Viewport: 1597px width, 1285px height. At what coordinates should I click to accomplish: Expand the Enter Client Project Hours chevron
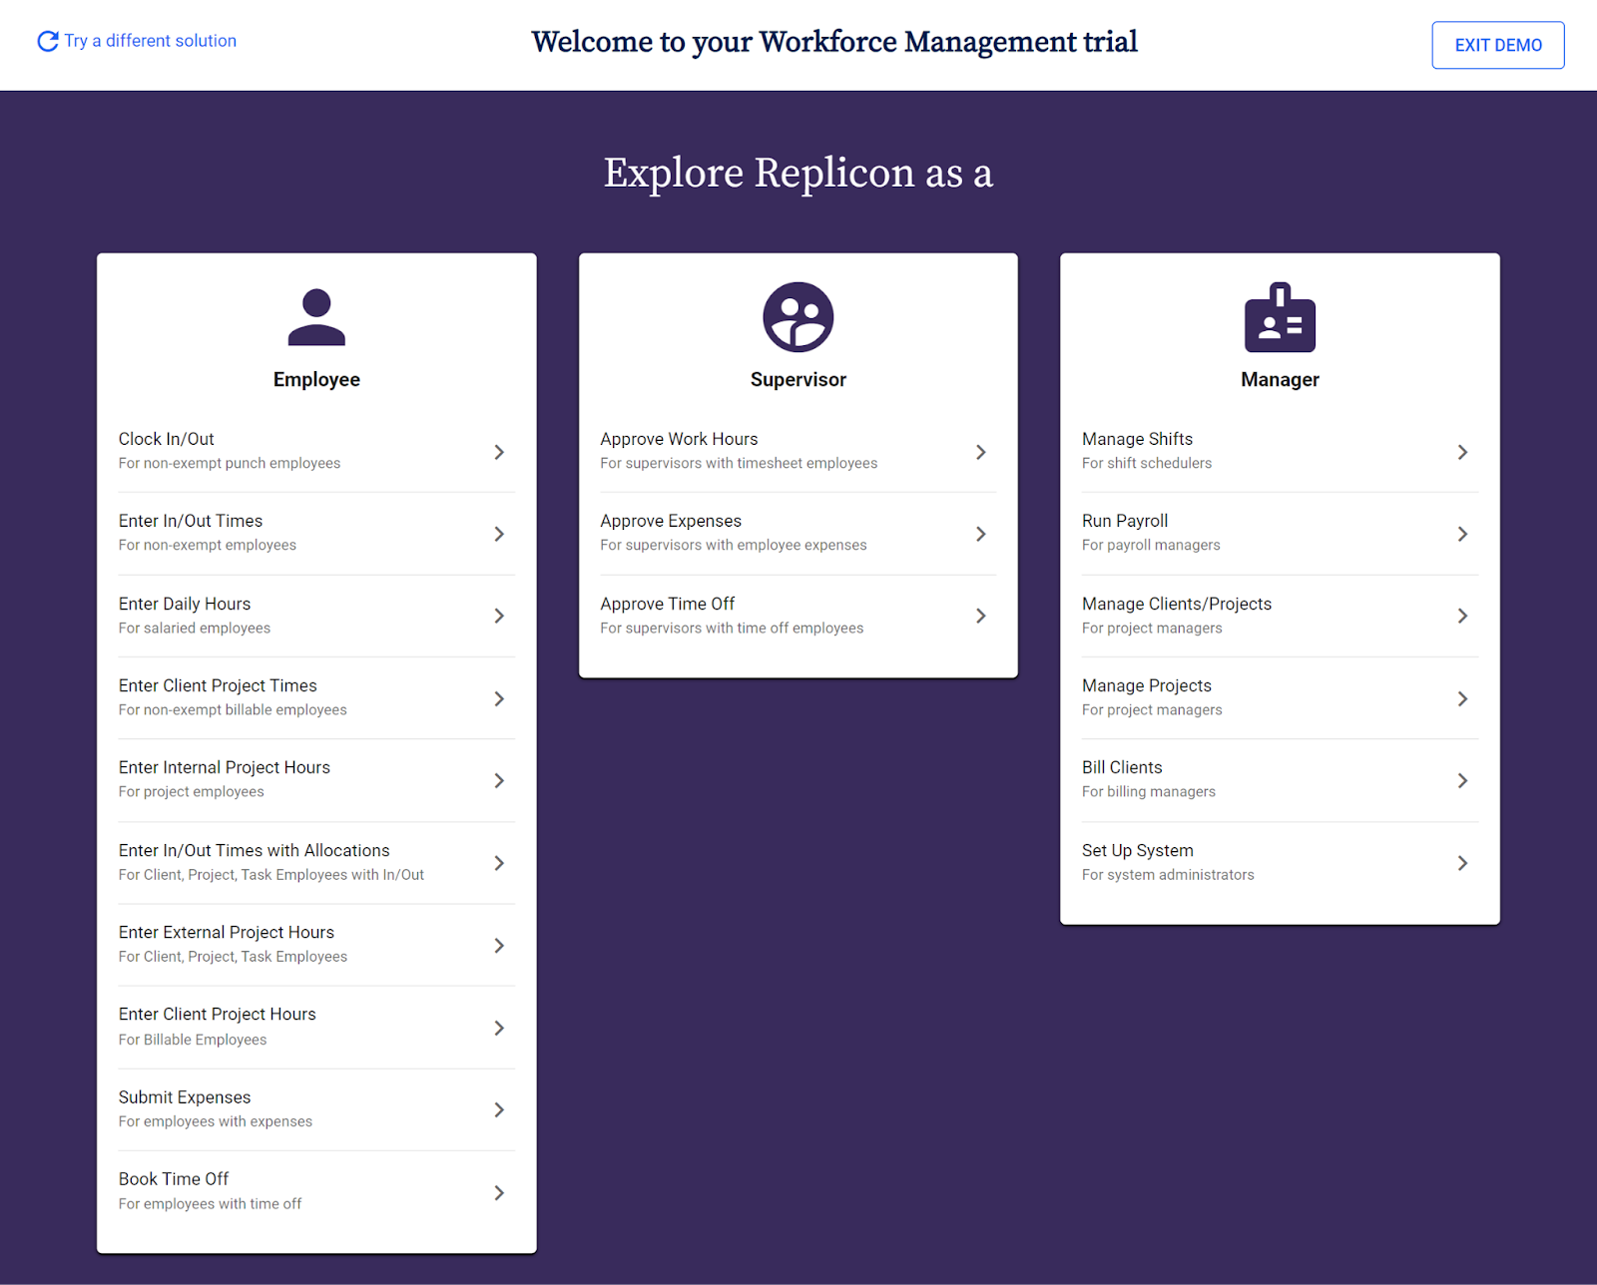tap(499, 1028)
